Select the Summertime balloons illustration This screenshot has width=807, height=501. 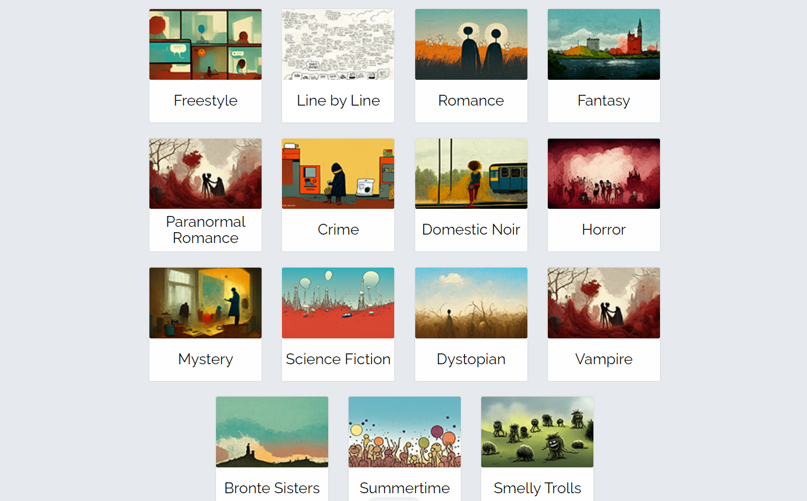pos(404,432)
